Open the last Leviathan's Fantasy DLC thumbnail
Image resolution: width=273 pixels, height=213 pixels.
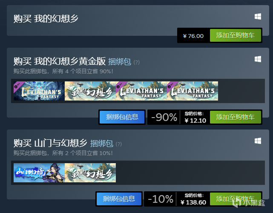click(193, 91)
